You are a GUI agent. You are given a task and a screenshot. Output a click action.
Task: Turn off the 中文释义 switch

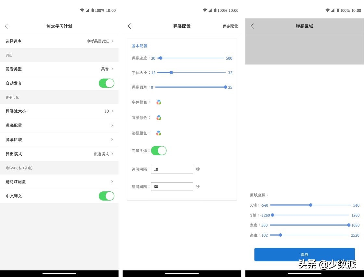click(x=106, y=196)
